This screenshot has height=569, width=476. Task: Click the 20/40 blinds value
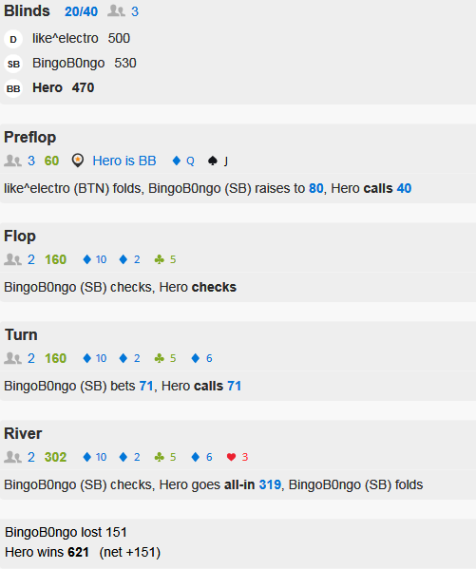81,11
